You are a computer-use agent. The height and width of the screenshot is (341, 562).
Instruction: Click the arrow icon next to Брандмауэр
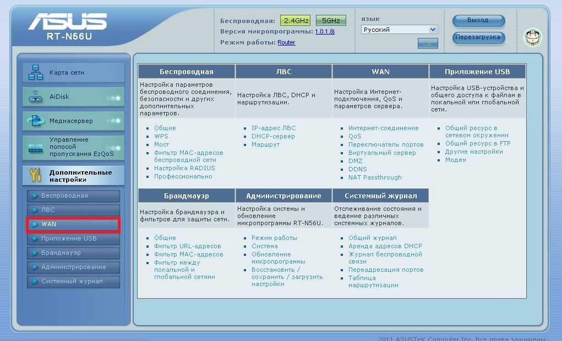coord(35,253)
